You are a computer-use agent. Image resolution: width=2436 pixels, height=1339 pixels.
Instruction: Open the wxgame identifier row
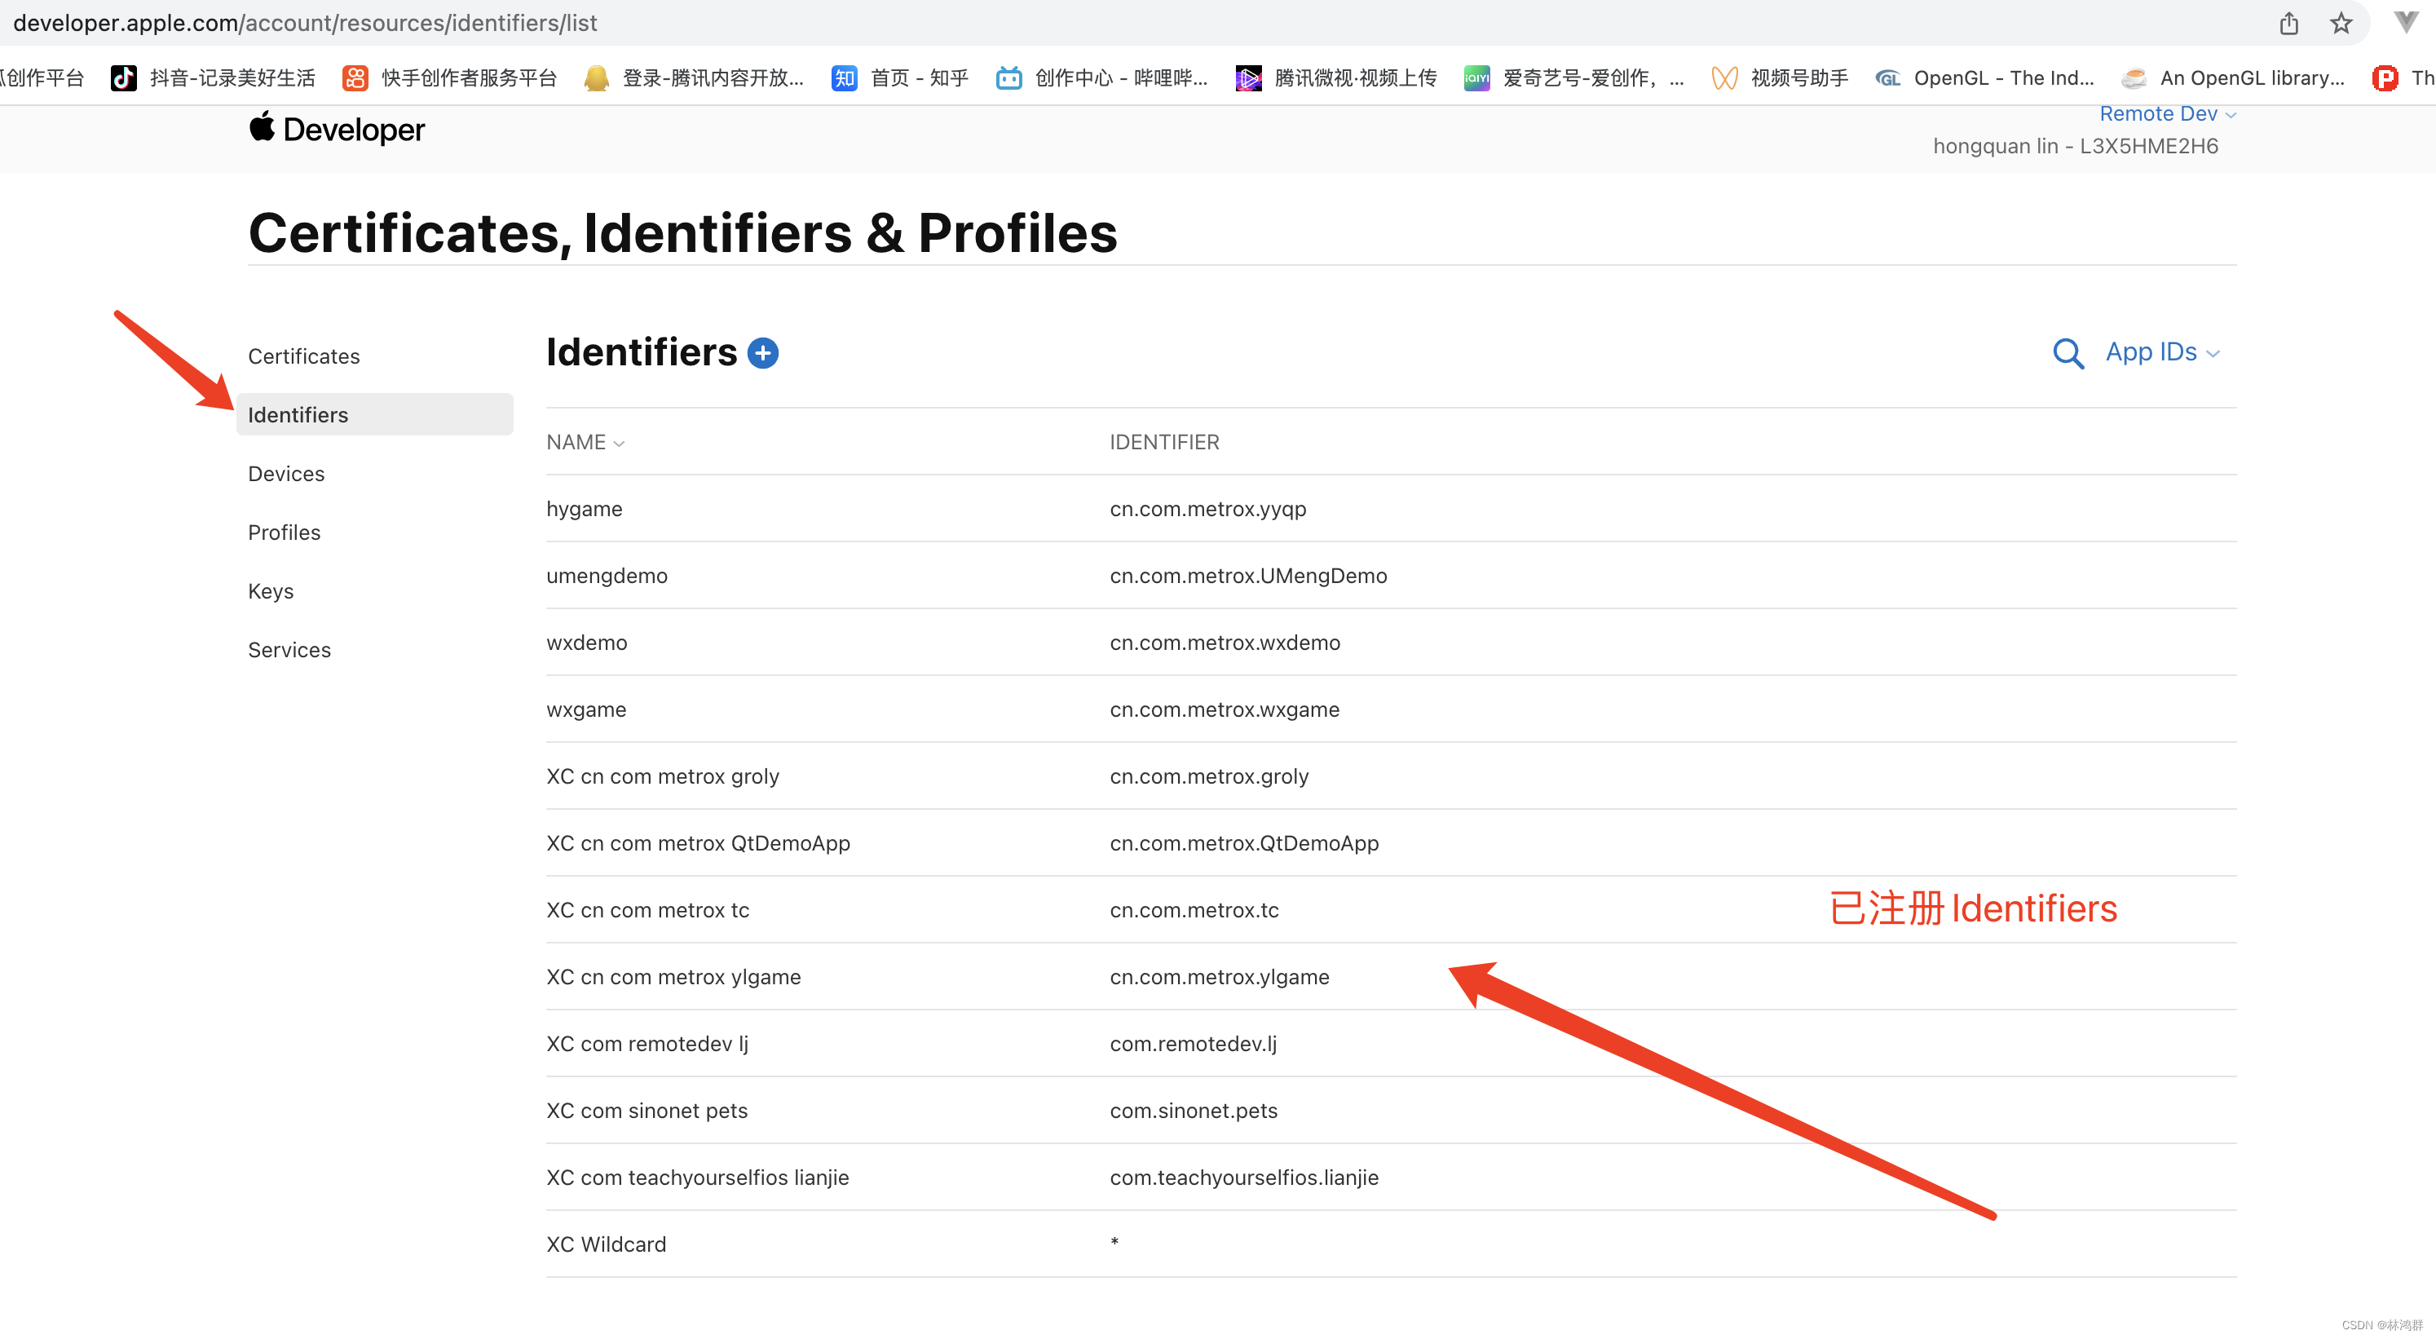[x=1391, y=709]
